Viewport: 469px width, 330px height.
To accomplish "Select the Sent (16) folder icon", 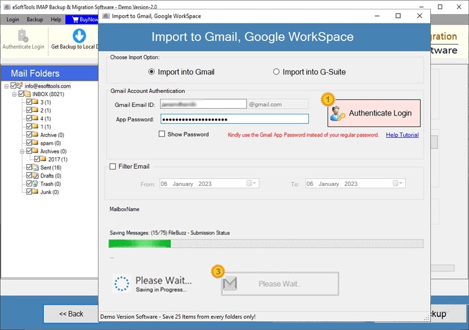I will pyautogui.click(x=36, y=167).
